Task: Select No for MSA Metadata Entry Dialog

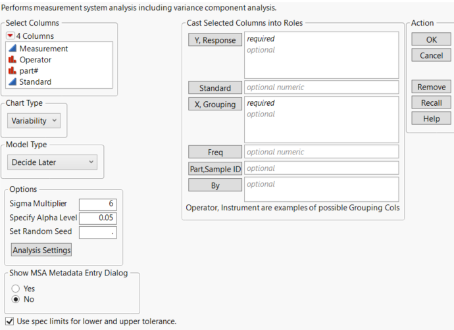Action: 16,300
